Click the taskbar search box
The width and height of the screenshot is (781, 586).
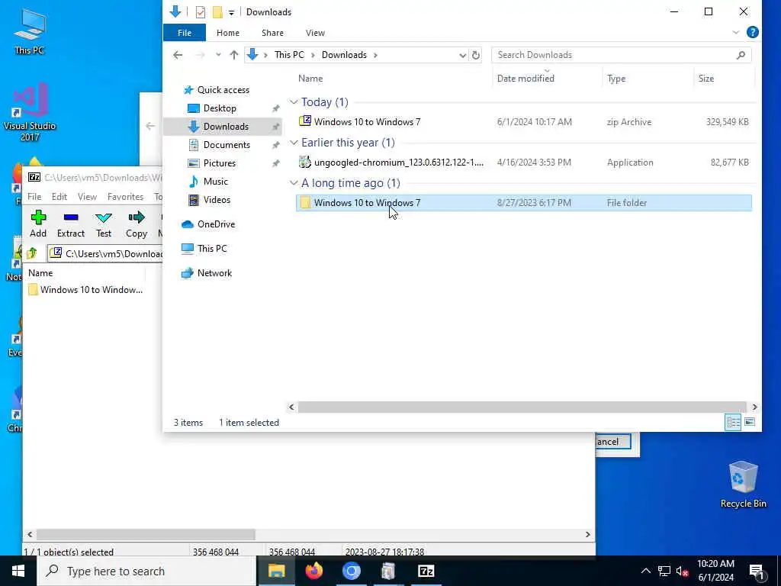pos(147,571)
